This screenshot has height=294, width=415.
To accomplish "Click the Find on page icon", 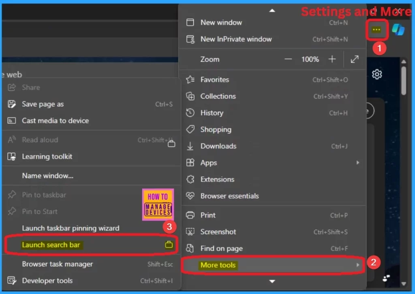I will click(190, 249).
